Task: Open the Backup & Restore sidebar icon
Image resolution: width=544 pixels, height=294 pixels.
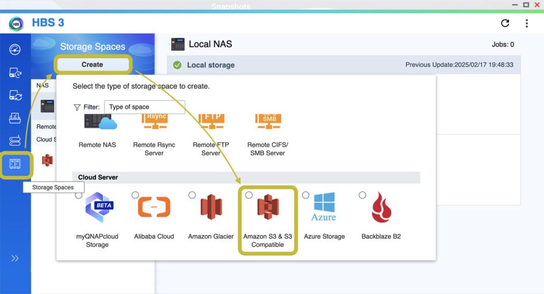Action: point(15,73)
